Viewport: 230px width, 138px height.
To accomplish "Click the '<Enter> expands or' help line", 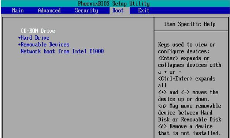I will click(184, 58).
